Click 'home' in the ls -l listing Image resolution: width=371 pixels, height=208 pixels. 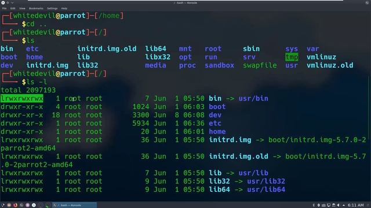click(217, 131)
